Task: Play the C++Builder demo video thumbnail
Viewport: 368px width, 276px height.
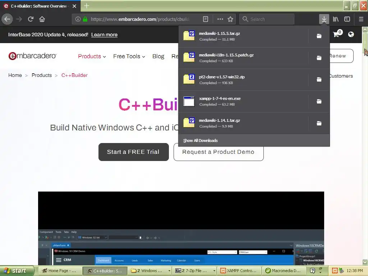Action: pyautogui.click(x=181, y=228)
